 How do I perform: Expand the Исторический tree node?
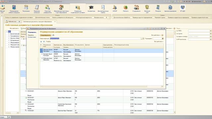tap(9, 40)
